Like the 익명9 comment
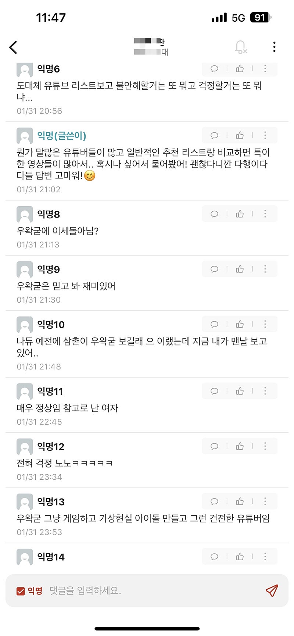The height and width of the screenshot is (636, 294). pyautogui.click(x=240, y=269)
